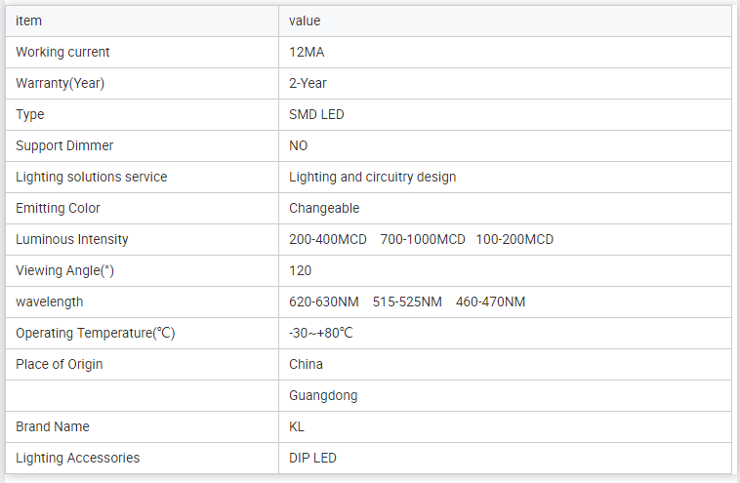
Task: Select the 'Warranty(Year)' label
Action: coord(60,83)
